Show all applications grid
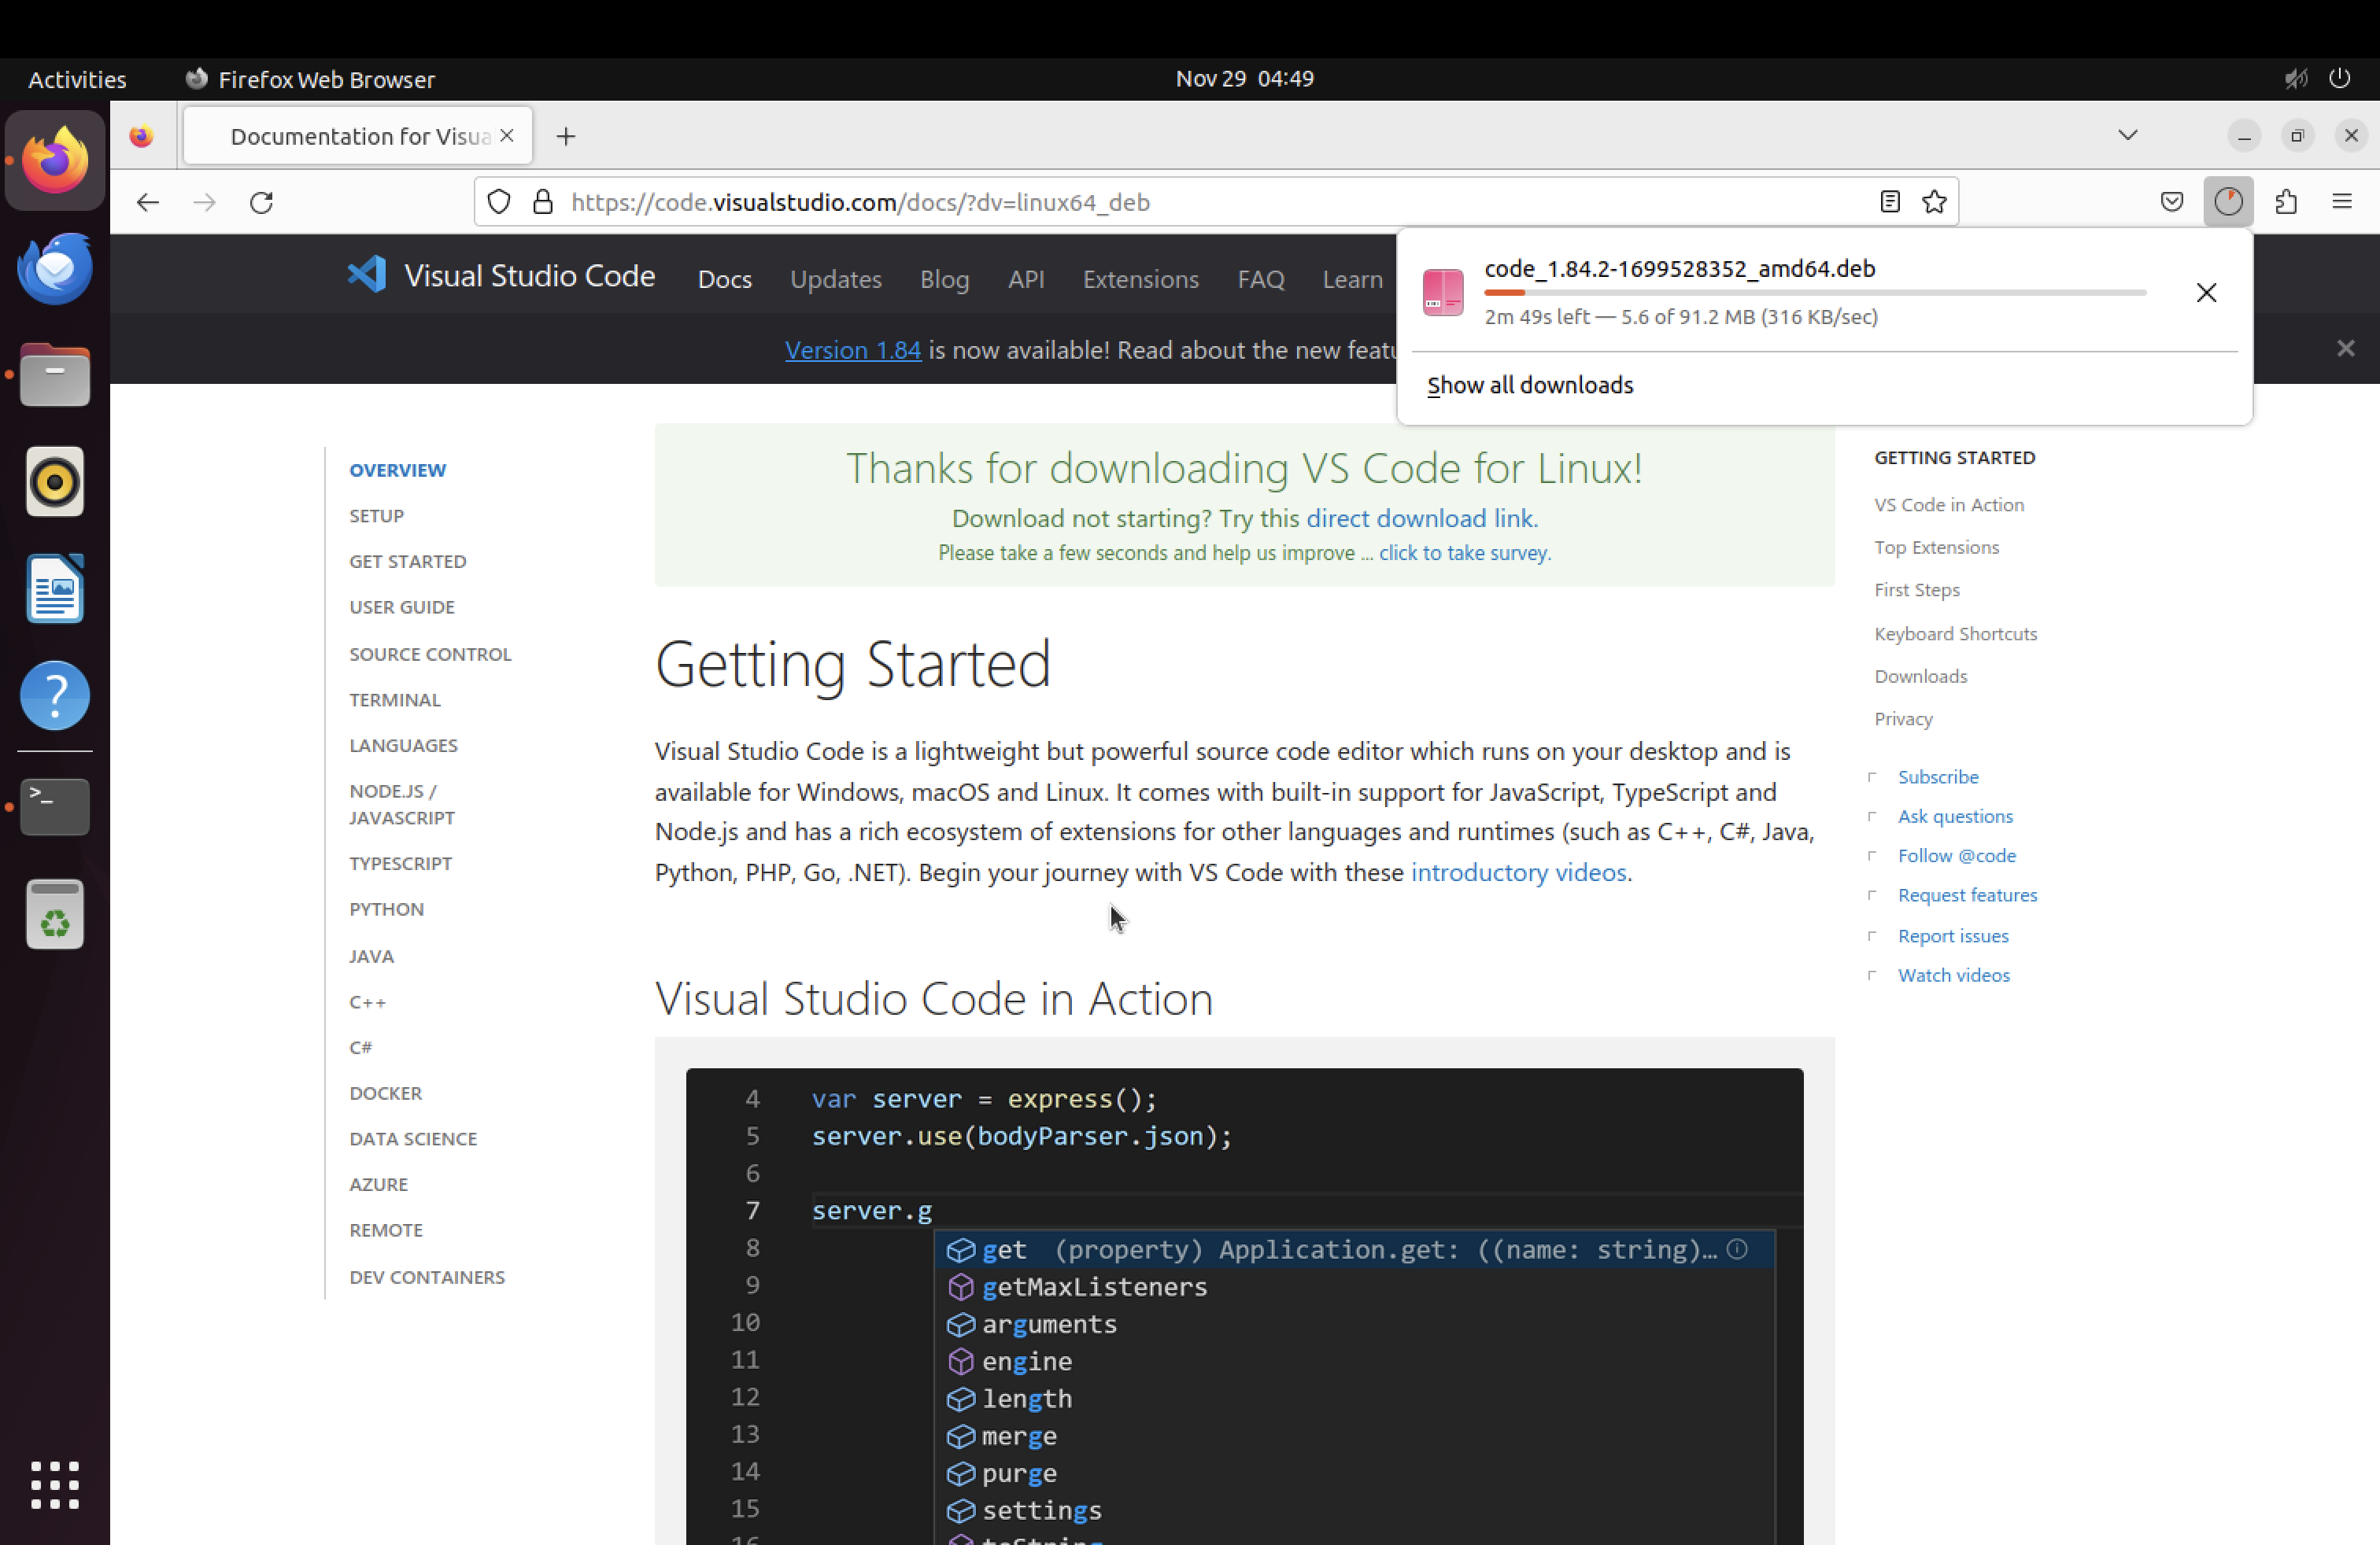Image resolution: width=2380 pixels, height=1545 pixels. coord(55,1485)
